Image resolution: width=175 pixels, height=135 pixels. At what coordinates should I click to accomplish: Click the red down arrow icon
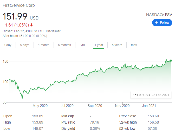tap(31, 25)
